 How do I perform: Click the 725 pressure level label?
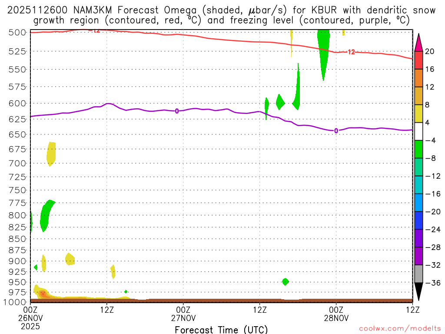click(x=17, y=177)
